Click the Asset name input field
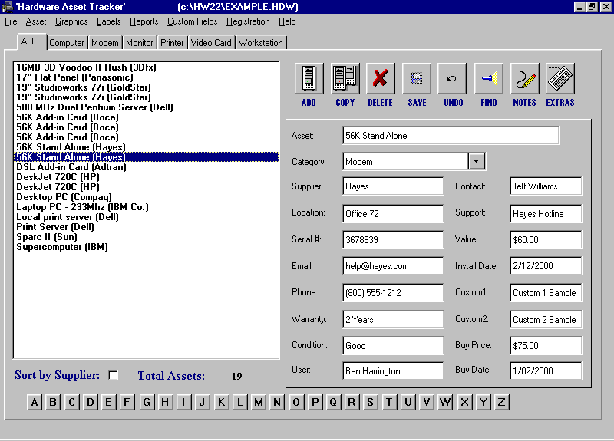Screen dimensions: 614x441 tap(451, 136)
